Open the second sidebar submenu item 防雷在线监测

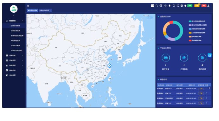(16, 31)
